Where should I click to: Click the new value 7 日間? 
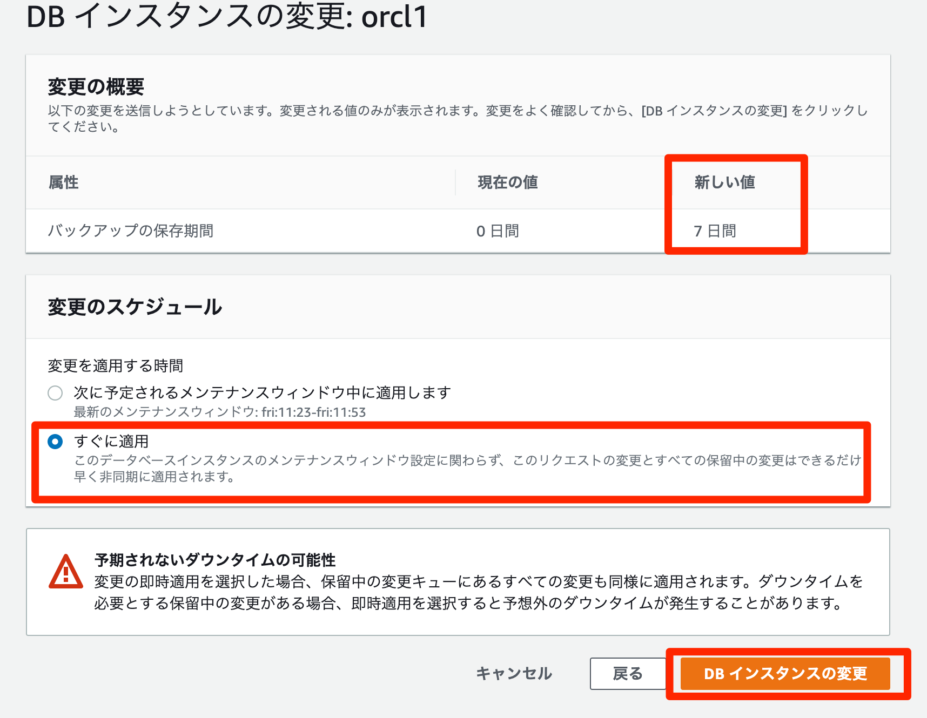point(715,231)
